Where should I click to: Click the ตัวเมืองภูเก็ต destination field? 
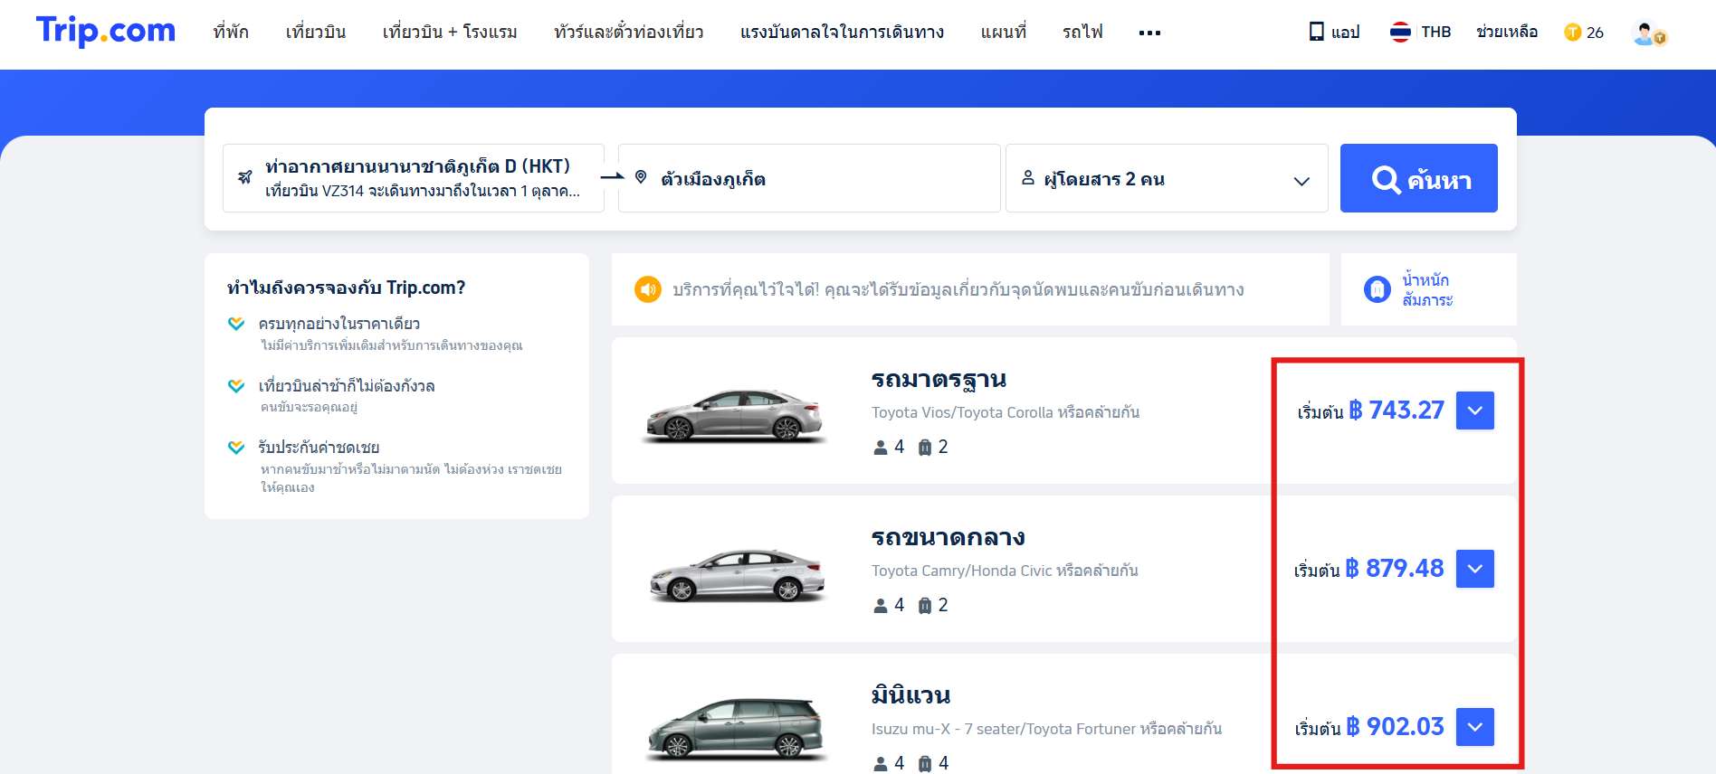(809, 178)
